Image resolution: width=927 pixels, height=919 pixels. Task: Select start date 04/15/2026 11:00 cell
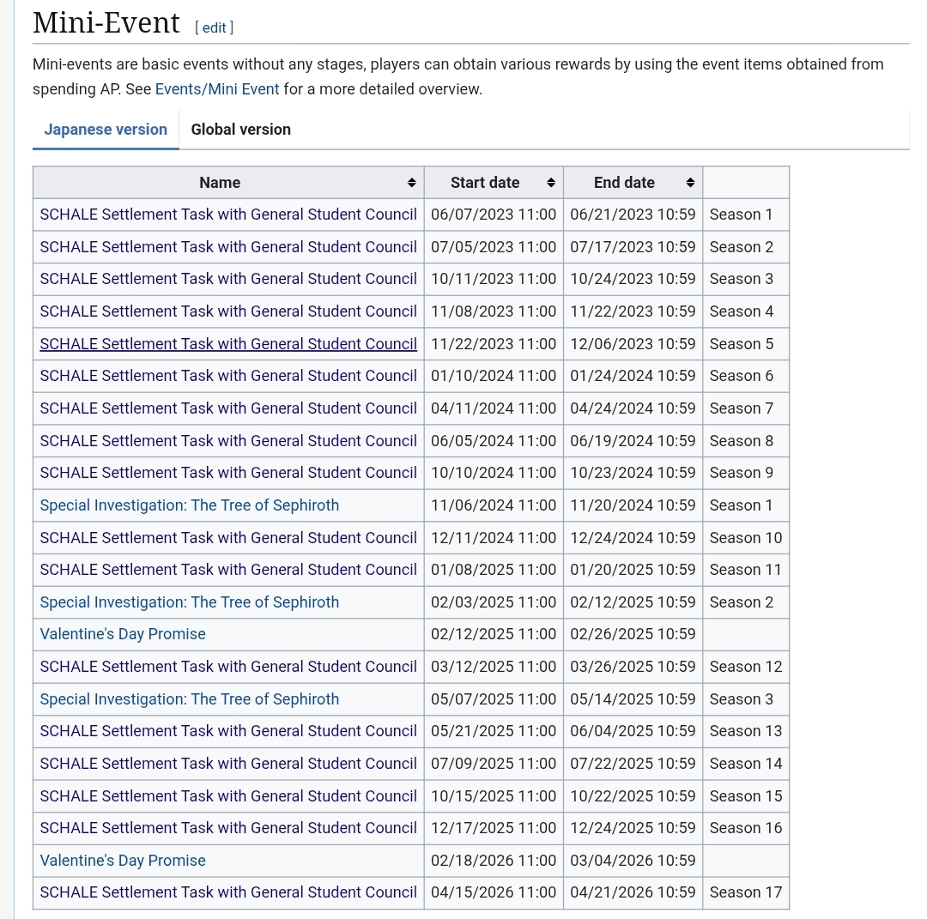[x=494, y=892]
